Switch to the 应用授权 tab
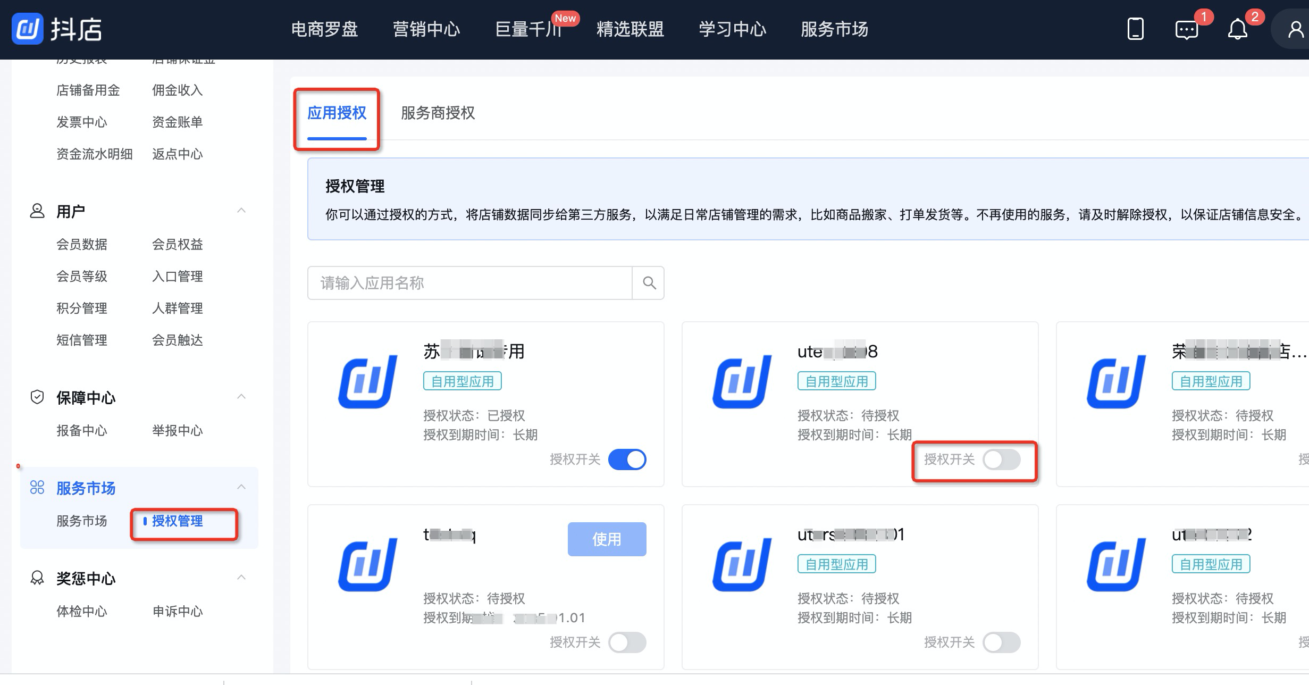Image resolution: width=1309 pixels, height=685 pixels. (x=337, y=113)
